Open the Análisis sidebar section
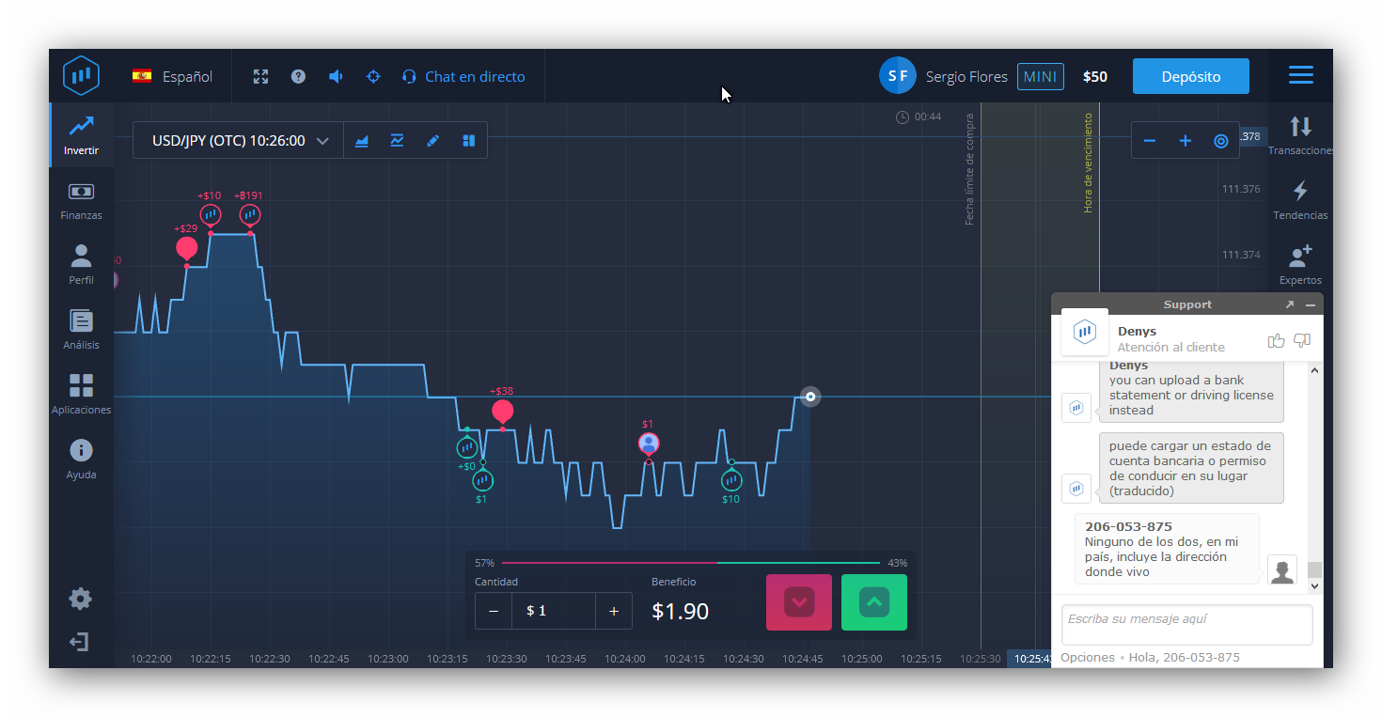Image resolution: width=1382 pixels, height=717 pixels. pos(82,330)
